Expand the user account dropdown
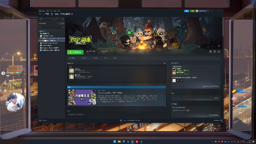 click(x=202, y=11)
